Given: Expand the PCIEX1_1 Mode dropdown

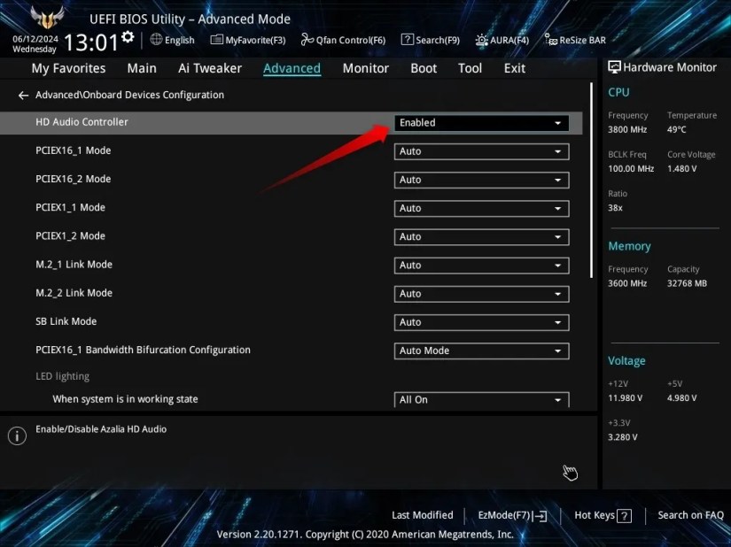Looking at the screenshot, I should pyautogui.click(x=482, y=209).
